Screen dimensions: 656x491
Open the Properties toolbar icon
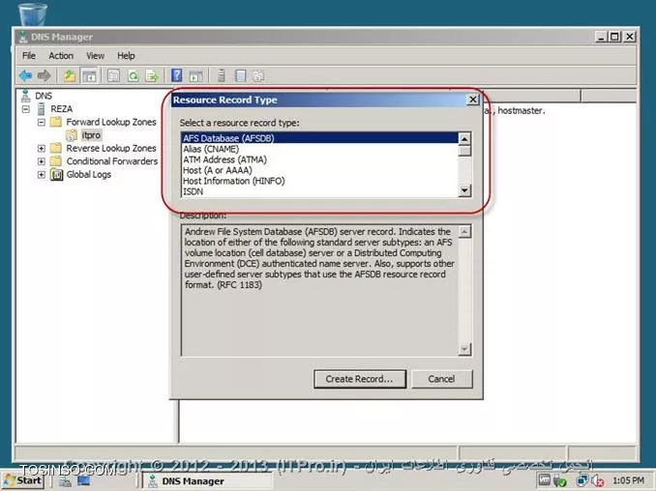point(113,75)
